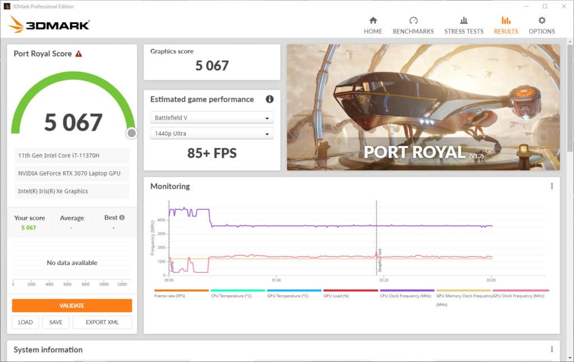Viewport: 574px width, 362px height.
Task: Minimize the 3DMark window
Action: click(526, 6)
